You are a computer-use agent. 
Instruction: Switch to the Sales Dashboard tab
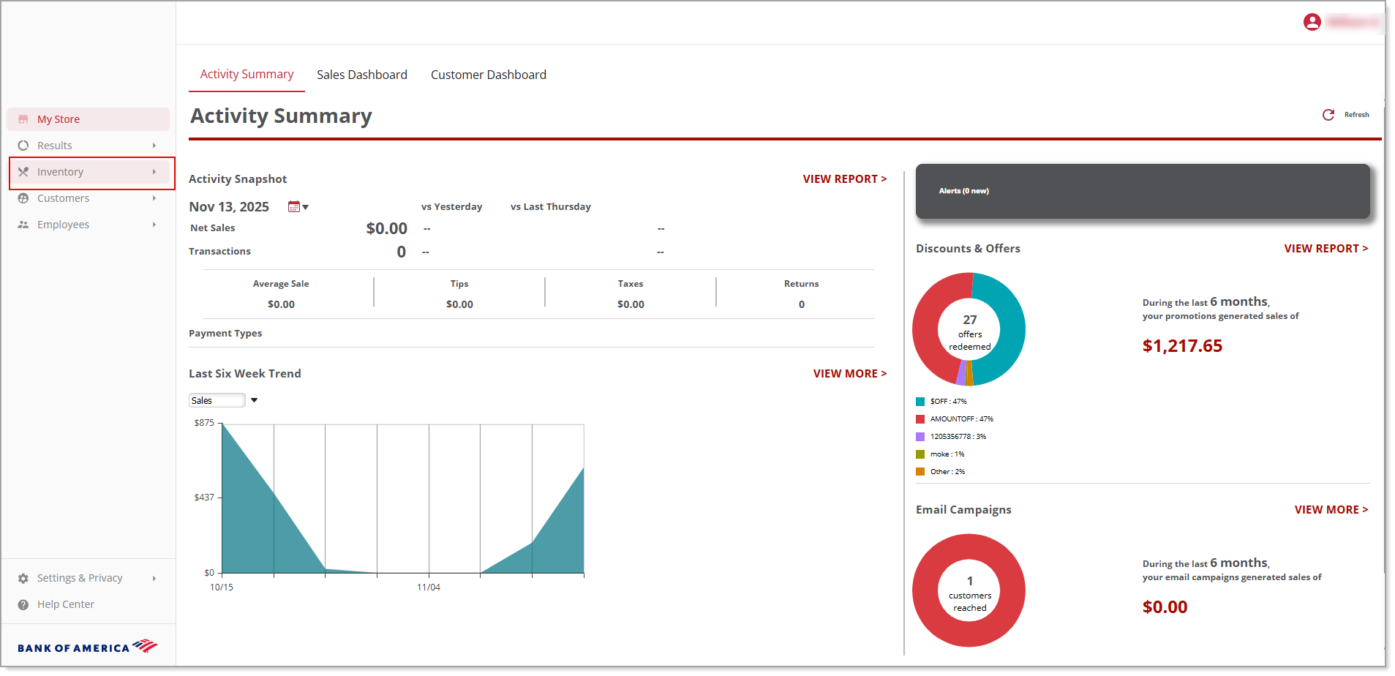click(x=361, y=75)
